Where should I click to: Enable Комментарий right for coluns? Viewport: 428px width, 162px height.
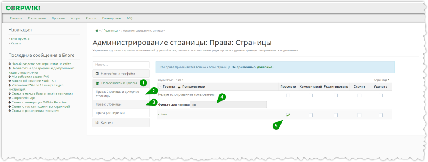pyautogui.click(x=311, y=115)
